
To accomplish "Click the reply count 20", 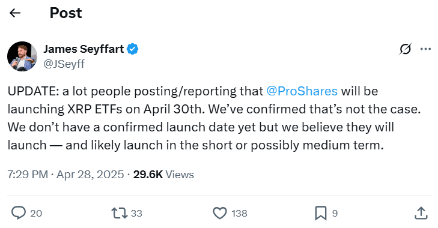I will pos(36,213).
